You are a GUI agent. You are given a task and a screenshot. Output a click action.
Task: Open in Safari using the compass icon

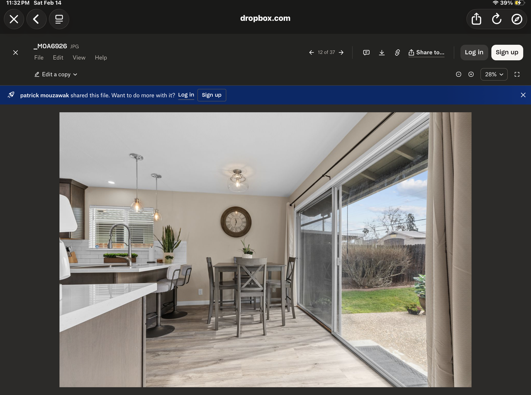tap(516, 19)
